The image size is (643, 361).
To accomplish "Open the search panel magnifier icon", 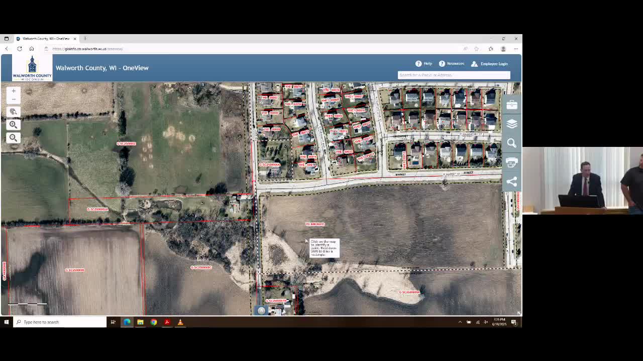I will tap(511, 143).
